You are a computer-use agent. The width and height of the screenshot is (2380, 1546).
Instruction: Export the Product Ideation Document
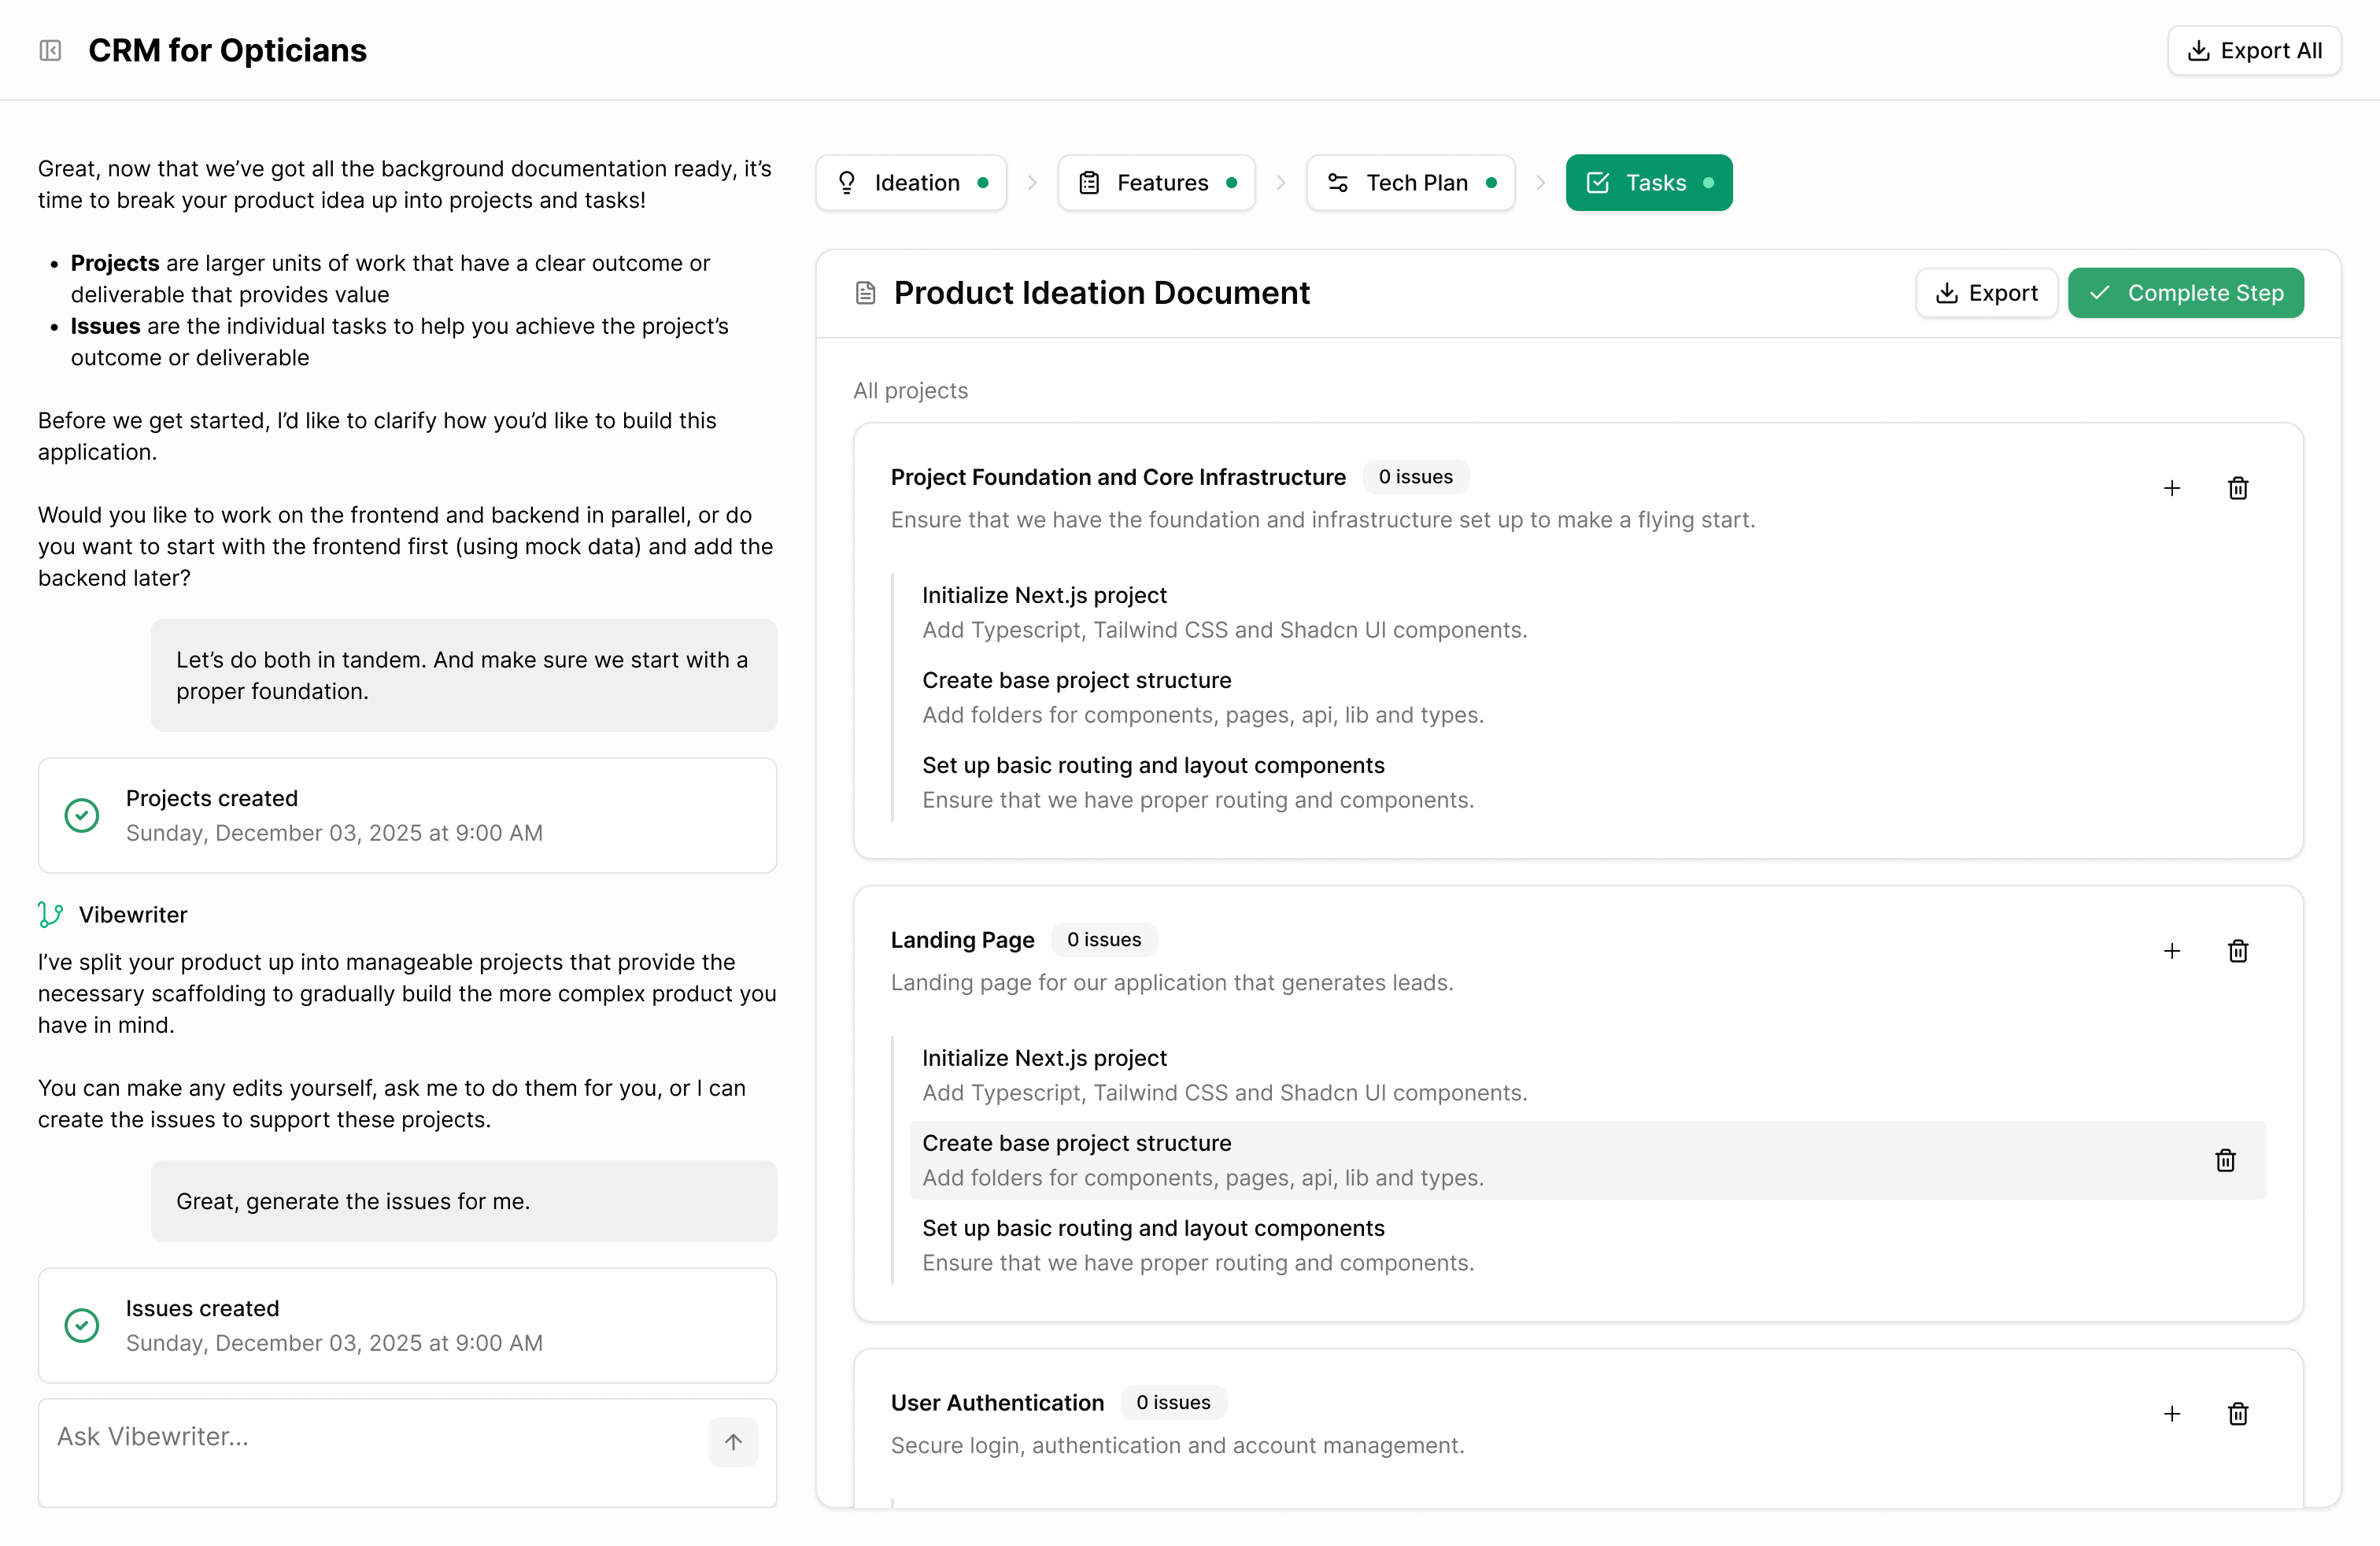[1986, 292]
